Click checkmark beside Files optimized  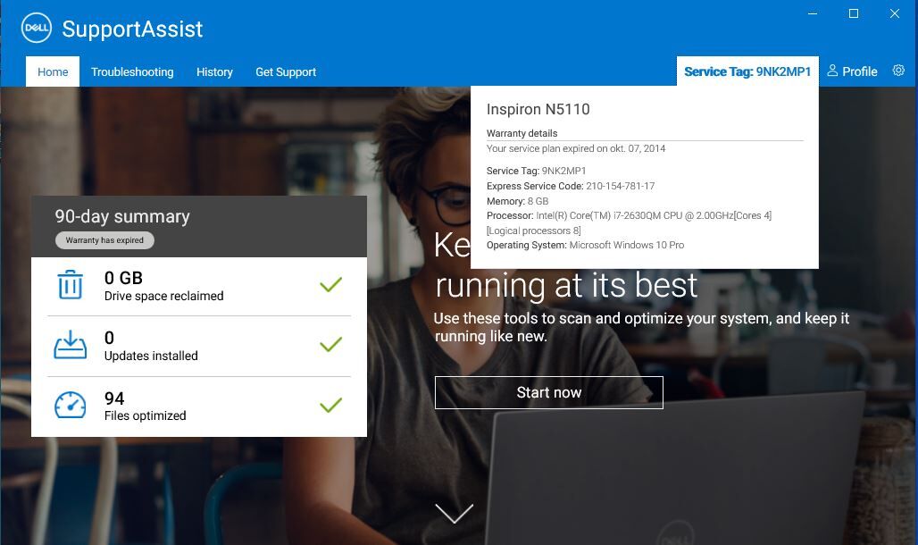pyautogui.click(x=330, y=405)
